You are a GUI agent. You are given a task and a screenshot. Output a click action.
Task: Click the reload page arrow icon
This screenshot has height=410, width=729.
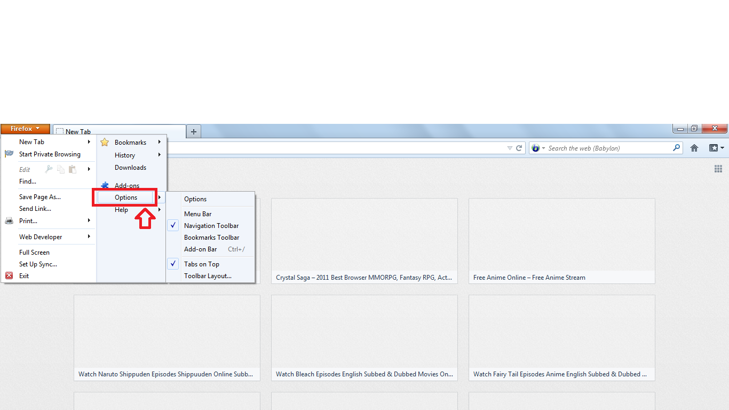519,148
